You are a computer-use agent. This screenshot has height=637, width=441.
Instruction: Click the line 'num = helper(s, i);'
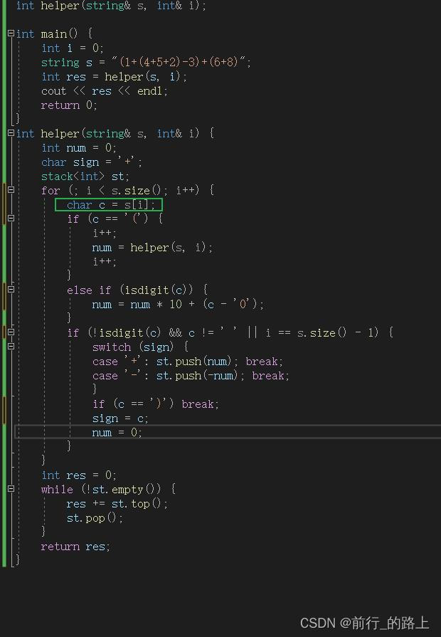(152, 248)
